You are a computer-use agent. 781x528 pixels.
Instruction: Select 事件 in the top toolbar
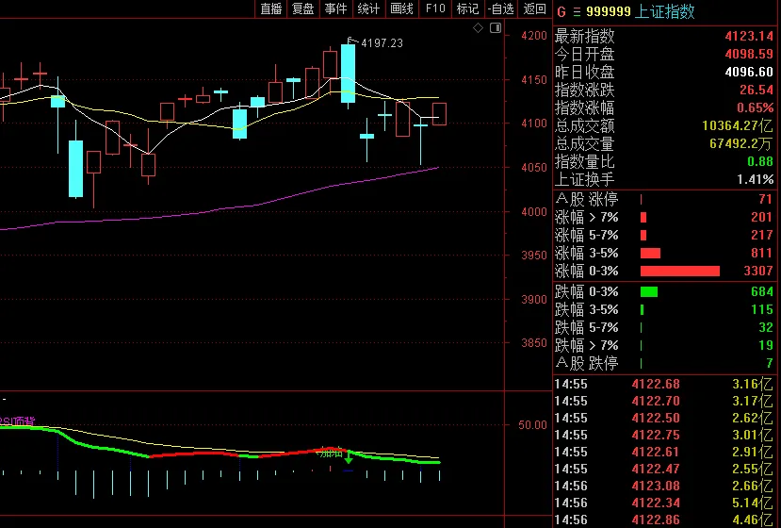335,8
